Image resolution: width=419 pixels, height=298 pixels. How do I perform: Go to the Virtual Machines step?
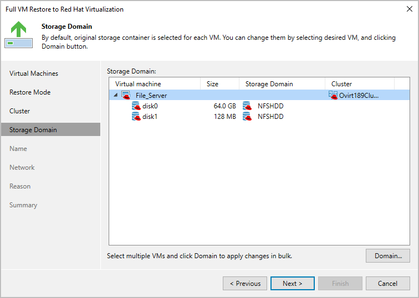(34, 74)
